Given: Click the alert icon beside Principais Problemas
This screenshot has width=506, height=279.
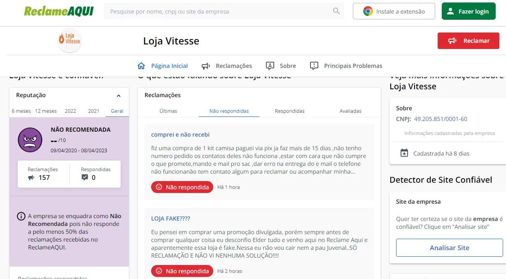Looking at the screenshot, I should [x=314, y=66].
